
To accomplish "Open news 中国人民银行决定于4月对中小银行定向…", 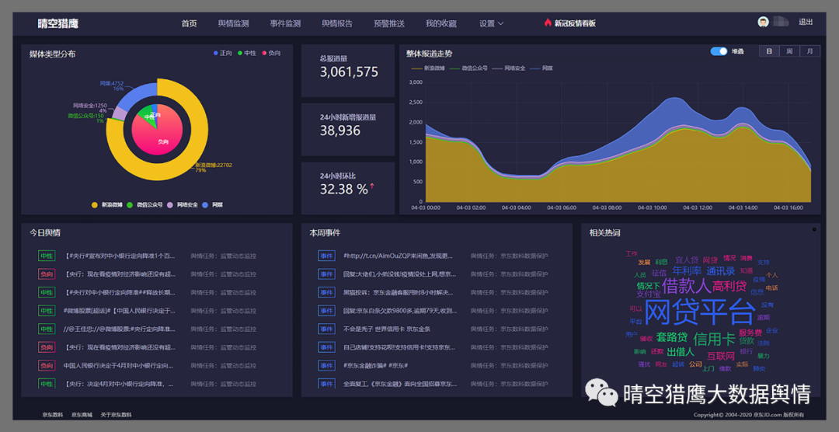I will [x=119, y=366].
